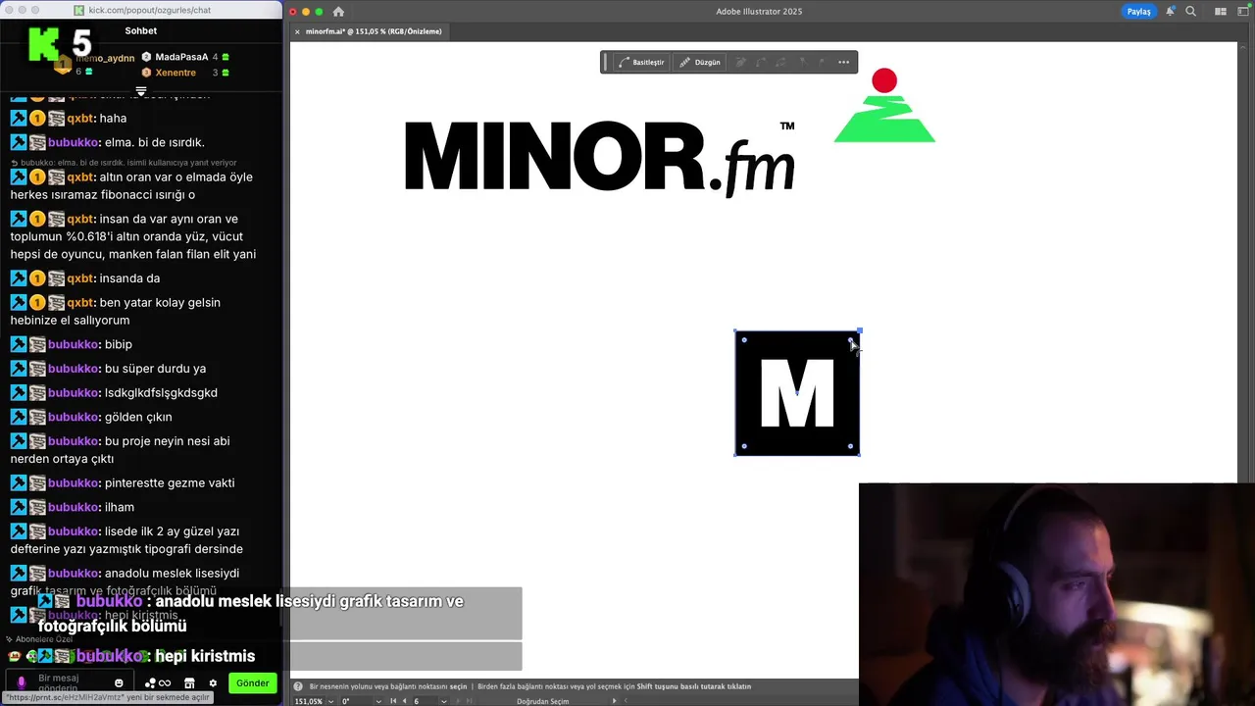
Task: Click the Paylaş share button
Action: (1138, 12)
